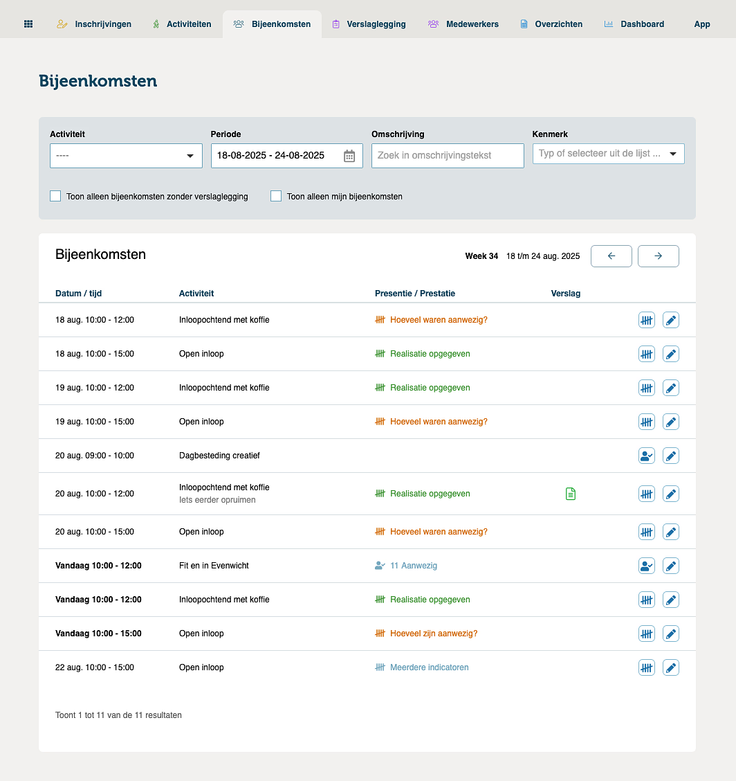The image size is (736, 781).
Task: Open tally counter for 19 aug. Inloopochtend met koffie
Action: [647, 388]
